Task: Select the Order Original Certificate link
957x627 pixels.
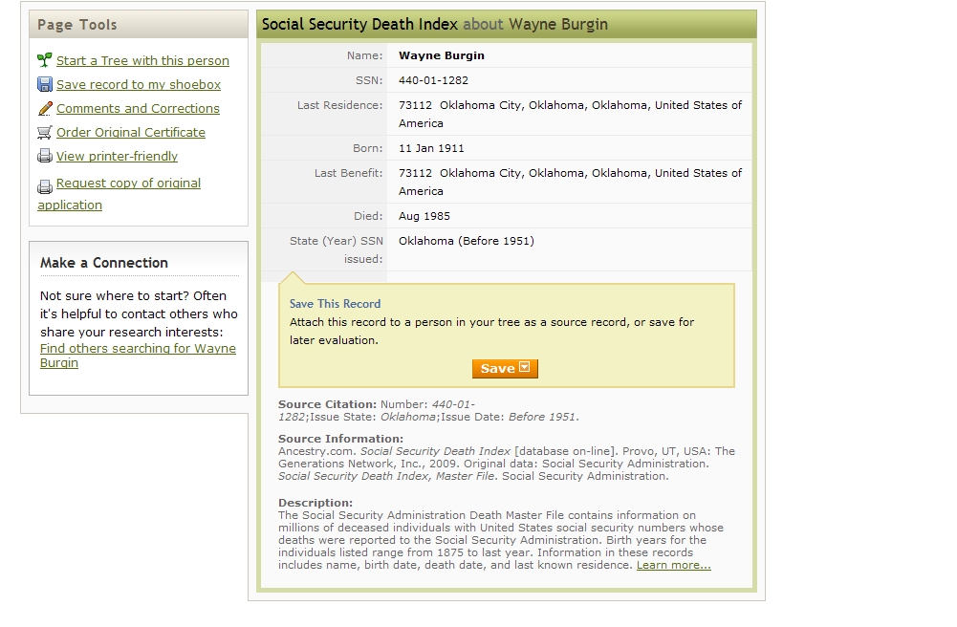Action: pyautogui.click(x=131, y=132)
